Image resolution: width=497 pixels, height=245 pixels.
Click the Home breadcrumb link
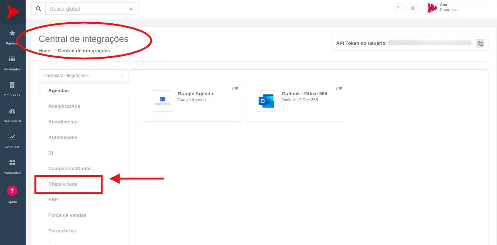point(45,51)
